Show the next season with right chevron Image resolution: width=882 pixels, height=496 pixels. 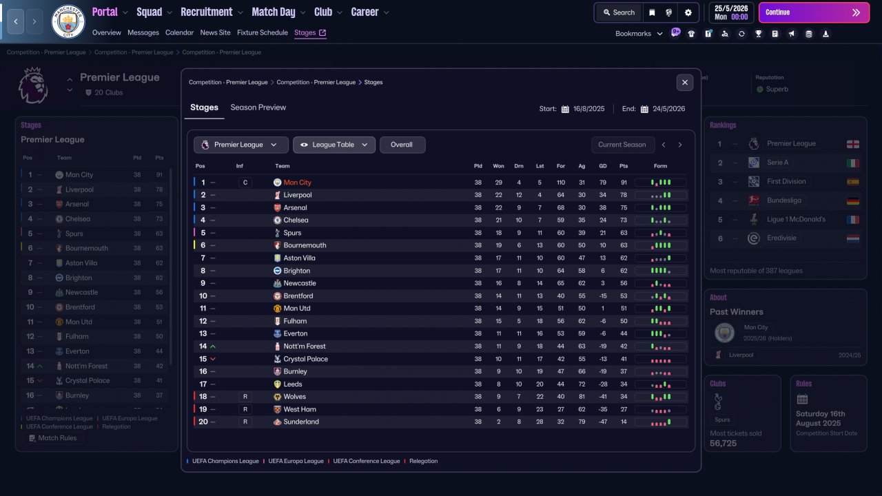click(680, 145)
